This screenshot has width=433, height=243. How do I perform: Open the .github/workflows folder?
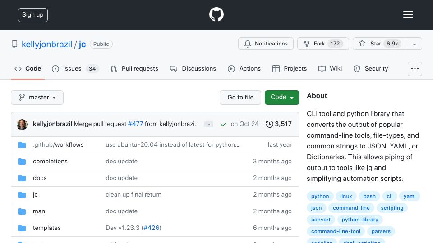pos(58,144)
